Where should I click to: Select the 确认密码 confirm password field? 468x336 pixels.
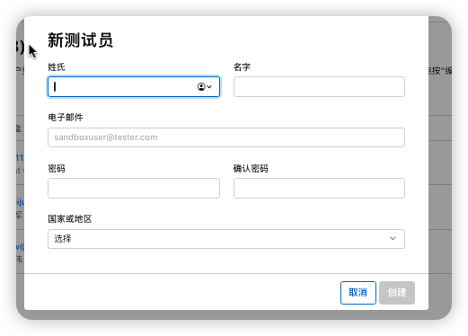[x=319, y=188]
